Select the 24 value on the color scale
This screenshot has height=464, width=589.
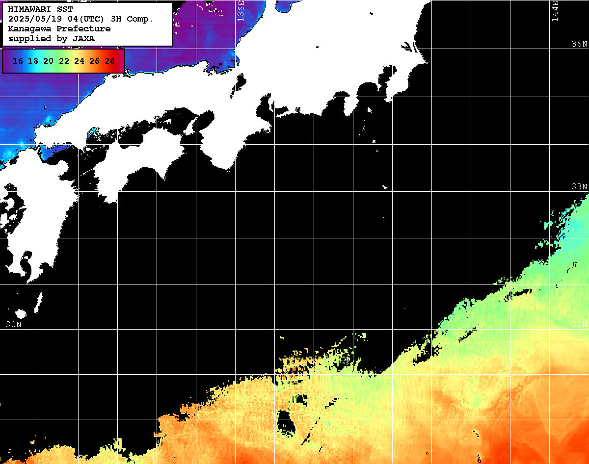tap(79, 61)
